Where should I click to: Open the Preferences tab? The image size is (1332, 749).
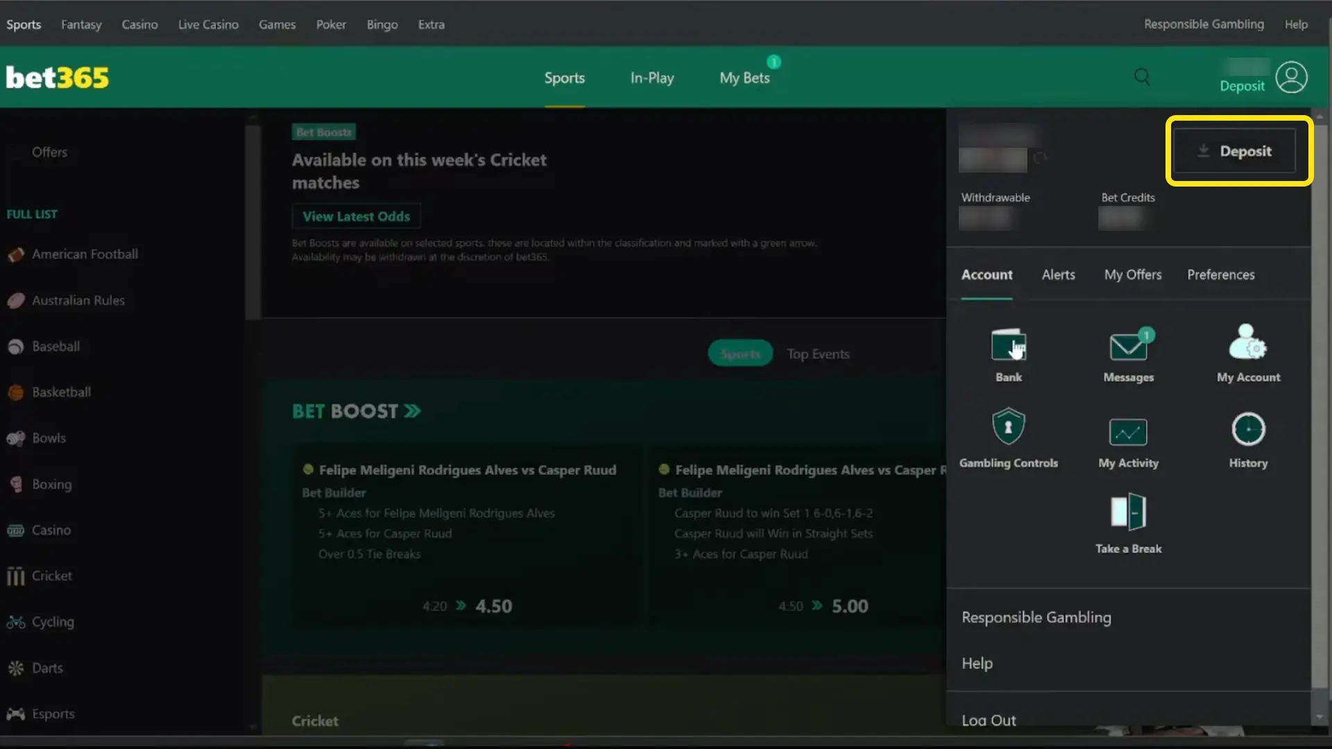[x=1220, y=275]
